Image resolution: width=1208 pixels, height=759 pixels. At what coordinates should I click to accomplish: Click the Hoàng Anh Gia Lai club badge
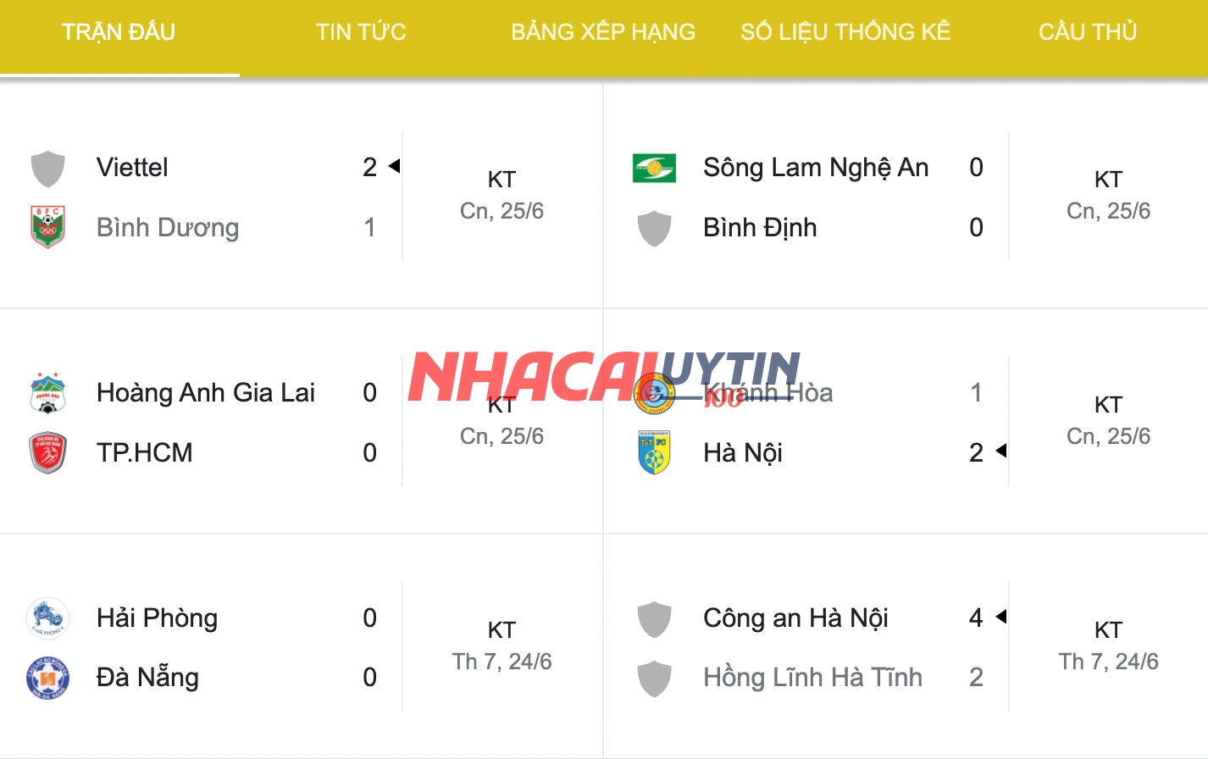(x=47, y=392)
